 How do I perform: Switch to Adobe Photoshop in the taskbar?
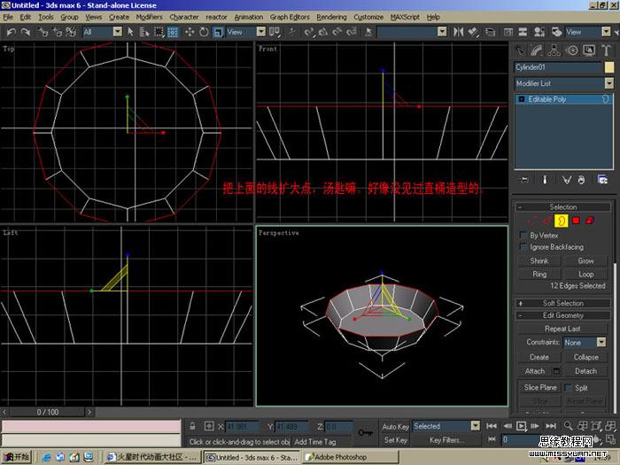pos(352,457)
